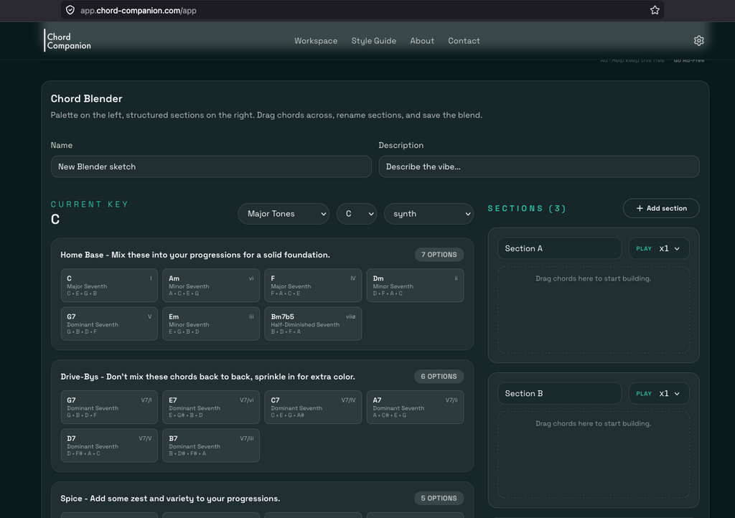The image size is (735, 518).
Task: Click the Add section button
Action: coord(661,208)
